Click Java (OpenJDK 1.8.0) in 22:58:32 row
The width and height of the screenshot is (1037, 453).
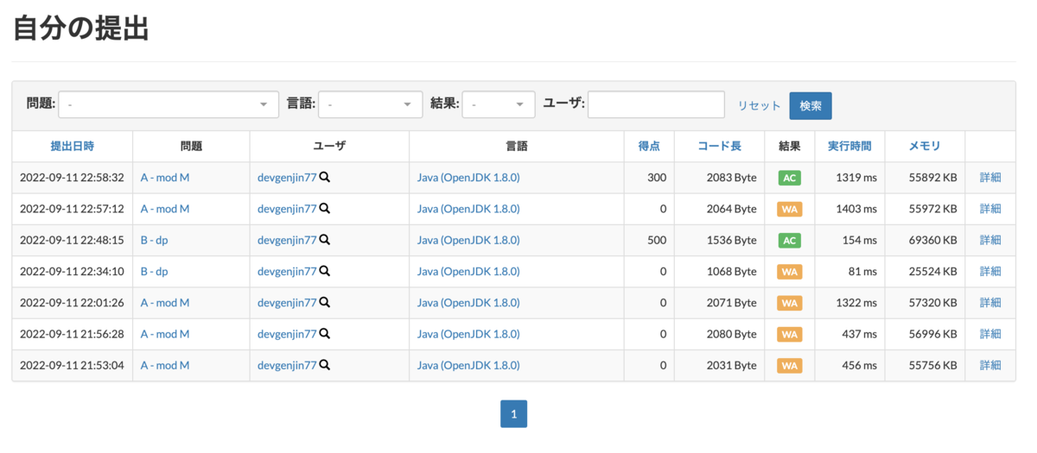pyautogui.click(x=468, y=178)
